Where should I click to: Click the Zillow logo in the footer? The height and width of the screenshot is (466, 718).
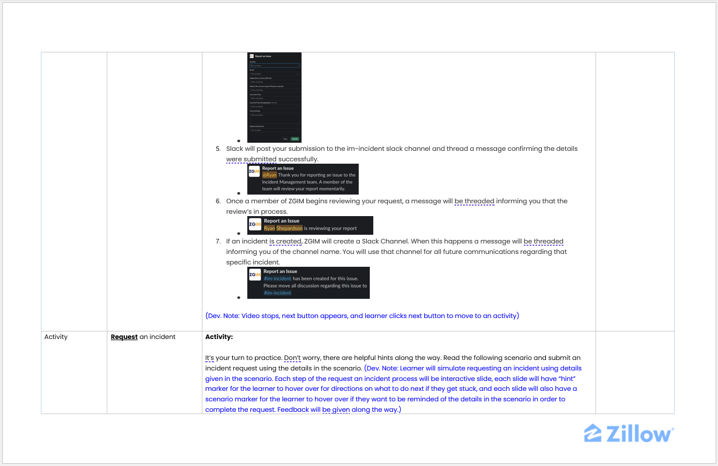629,433
